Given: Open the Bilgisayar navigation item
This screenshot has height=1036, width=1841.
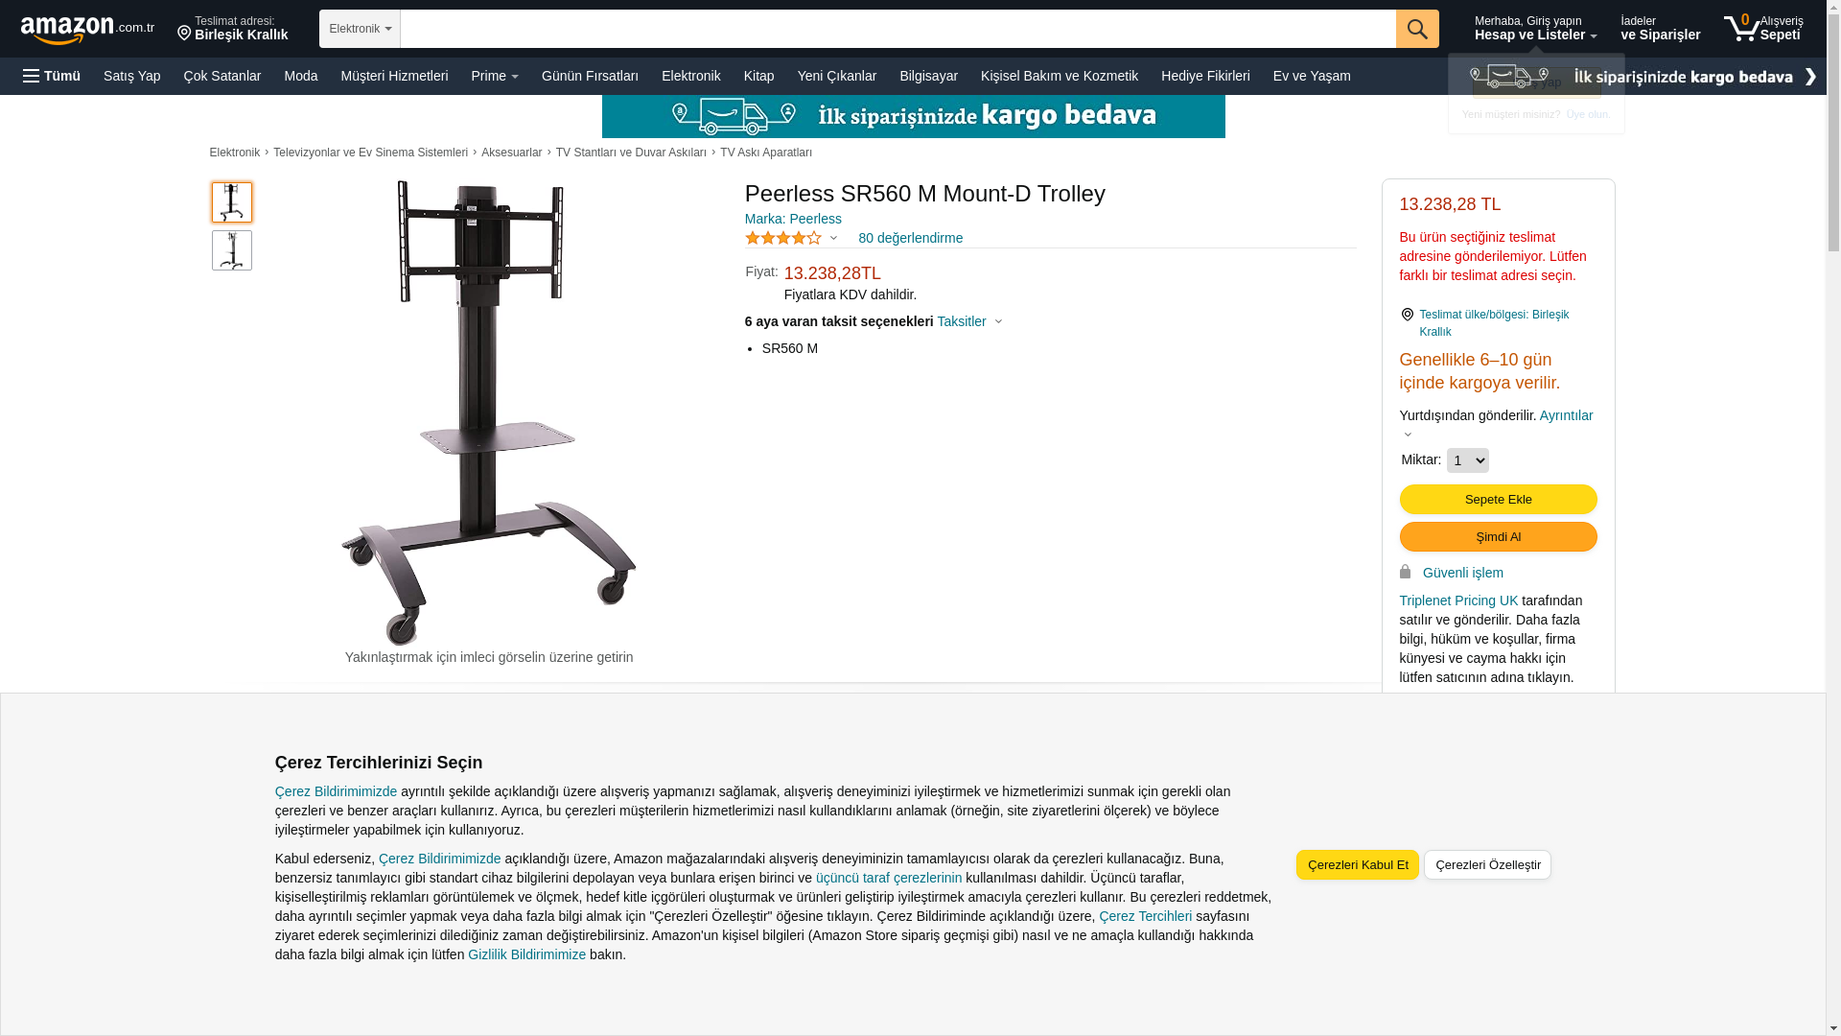Looking at the screenshot, I should [x=928, y=76].
